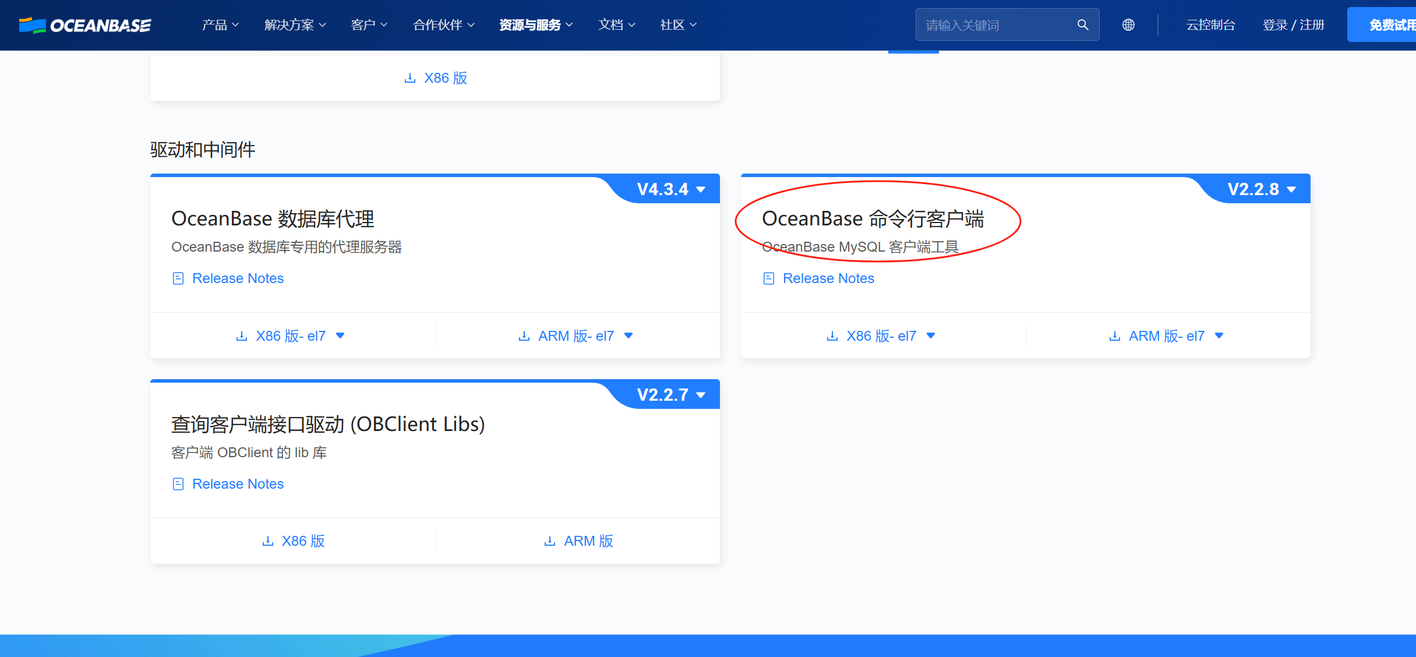Click download icon for 命令行客户端 X86 版- el7
This screenshot has width=1416, height=657.
[x=832, y=336]
